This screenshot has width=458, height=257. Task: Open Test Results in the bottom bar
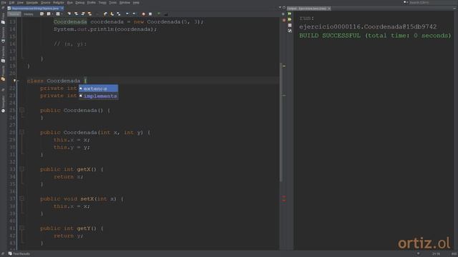(19, 254)
